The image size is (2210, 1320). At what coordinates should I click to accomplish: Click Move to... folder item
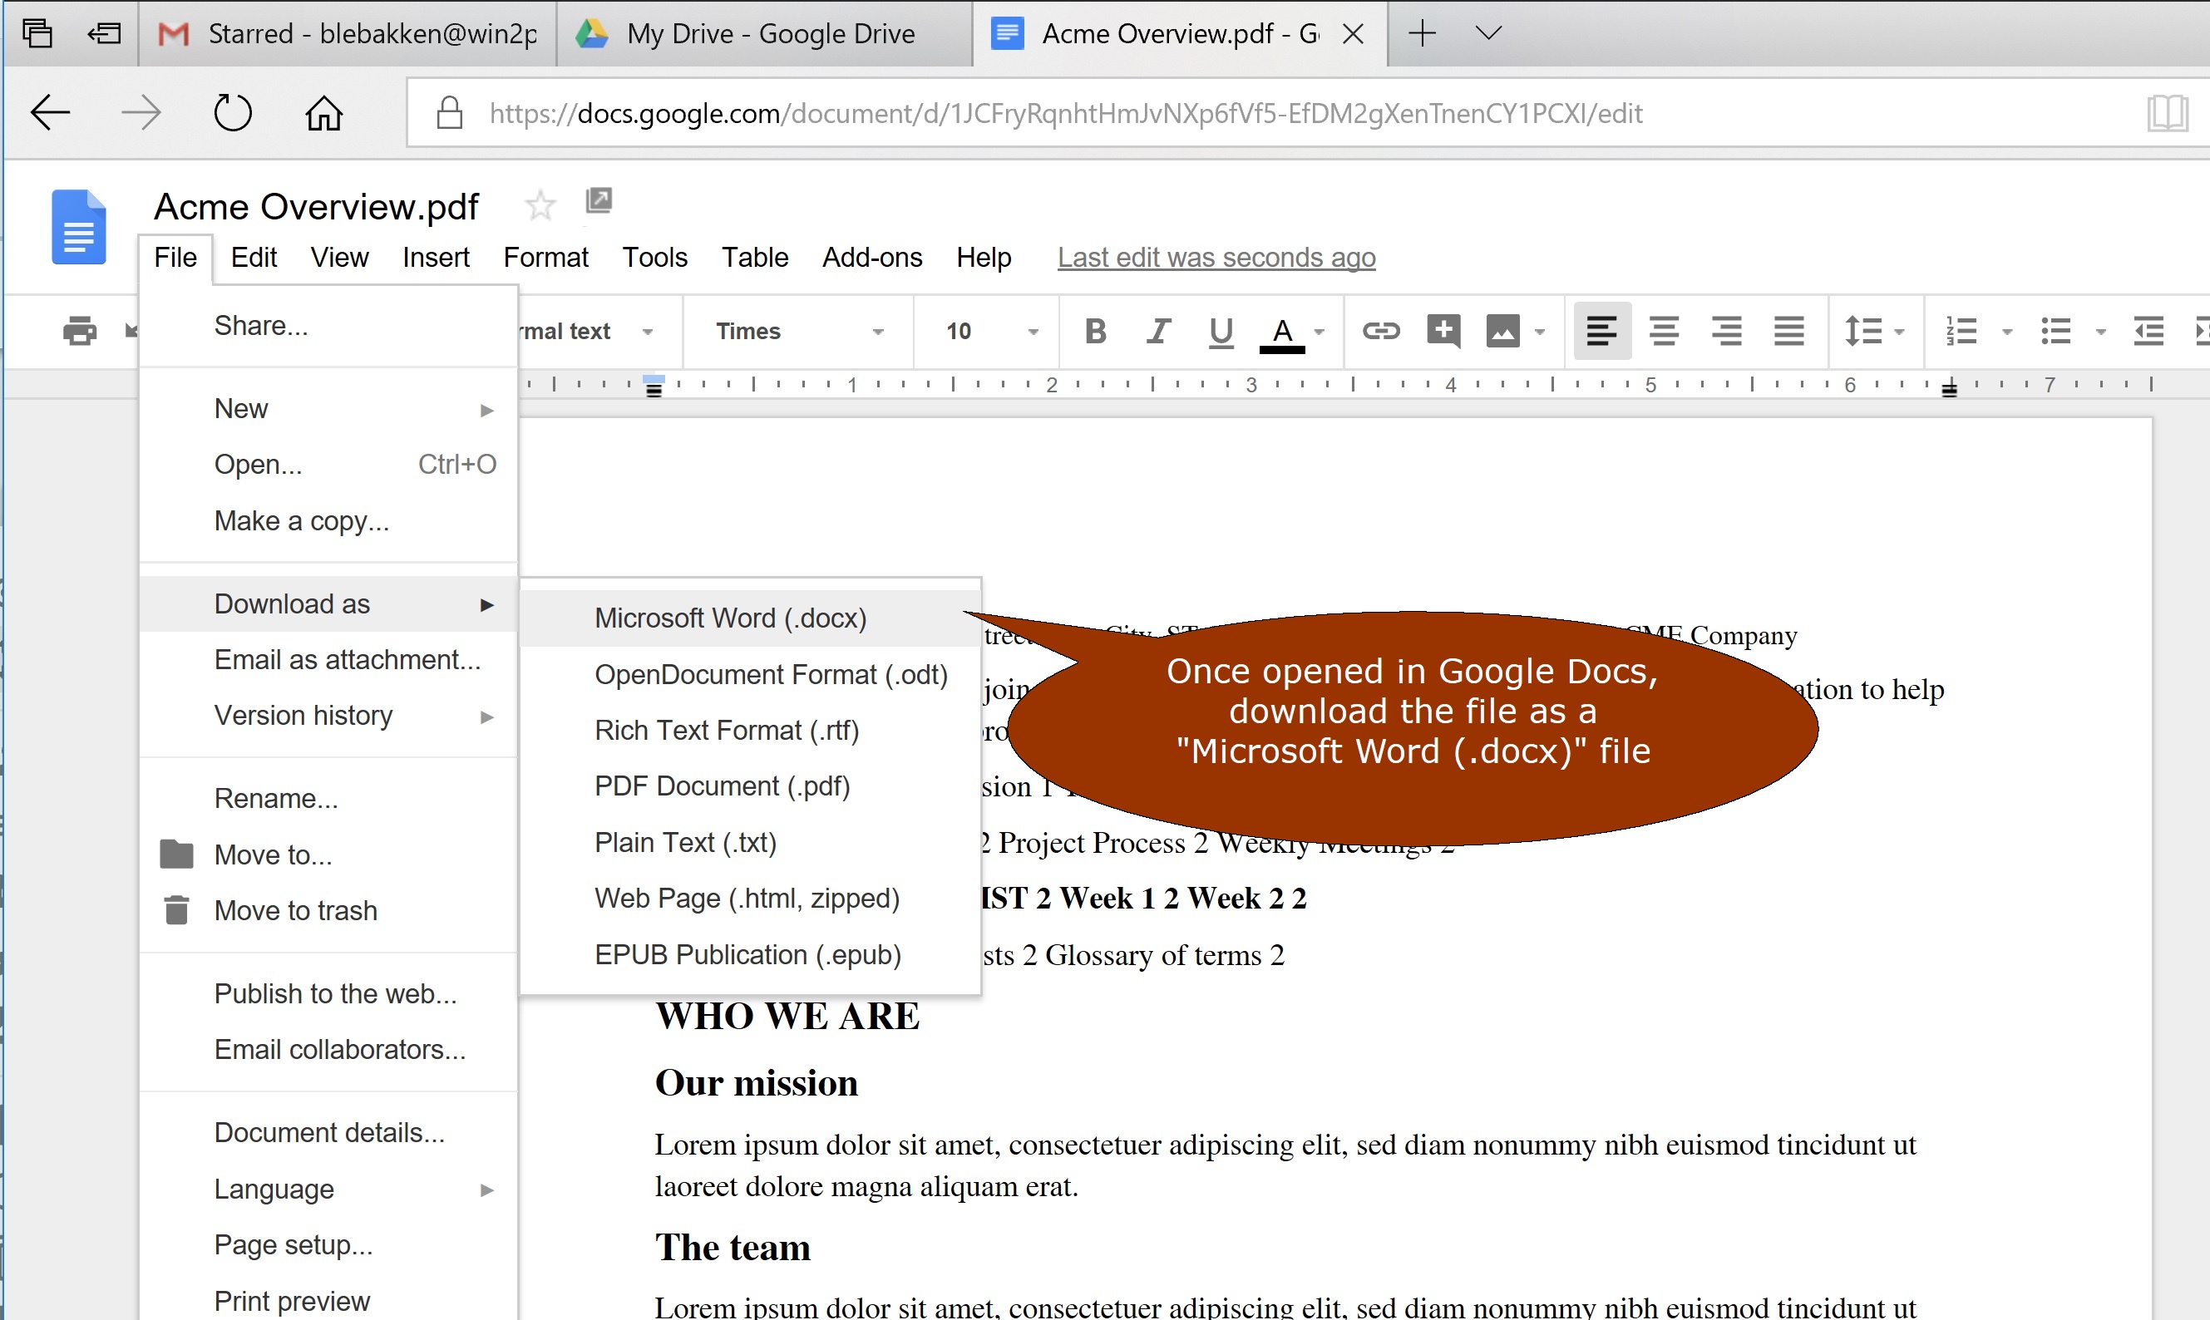tap(328, 855)
